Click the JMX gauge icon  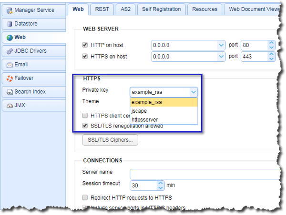(x=10, y=106)
